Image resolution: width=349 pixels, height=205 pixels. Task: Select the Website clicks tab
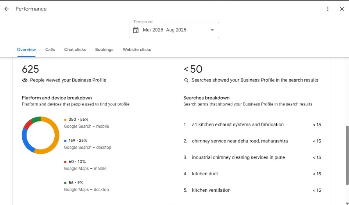click(137, 50)
